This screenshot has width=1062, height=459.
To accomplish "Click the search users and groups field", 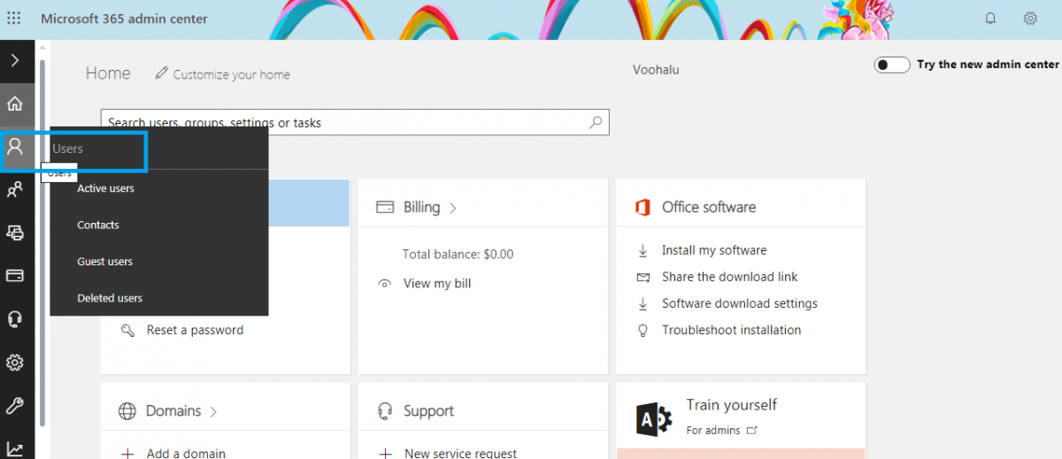I will click(x=345, y=123).
